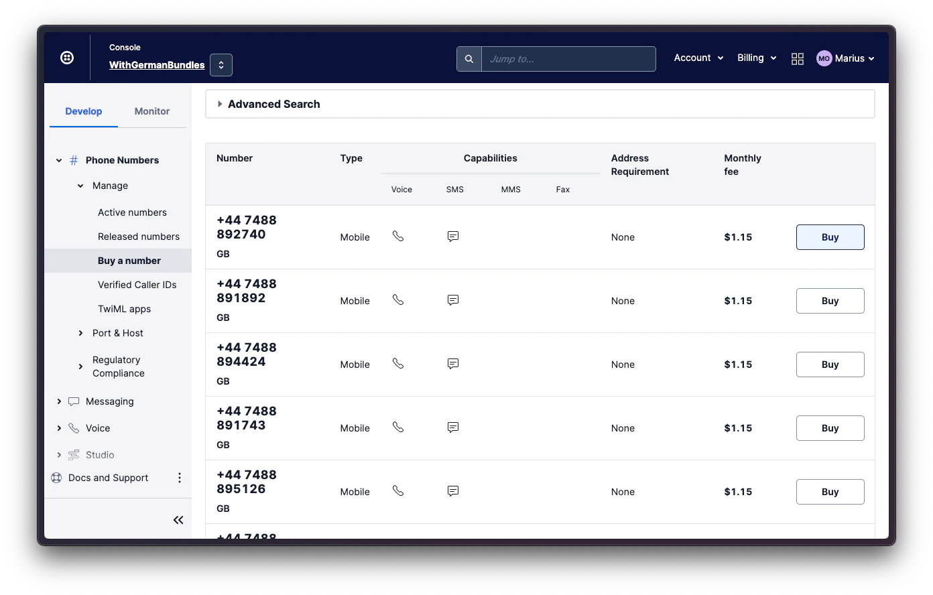The width and height of the screenshot is (933, 595).
Task: Click the Address Requirement column header
Action: pyautogui.click(x=640, y=165)
